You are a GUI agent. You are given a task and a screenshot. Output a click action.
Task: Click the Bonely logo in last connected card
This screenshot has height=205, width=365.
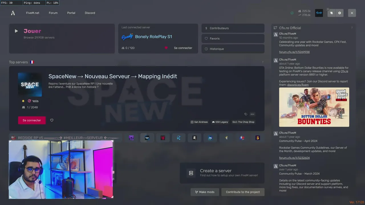click(x=127, y=37)
